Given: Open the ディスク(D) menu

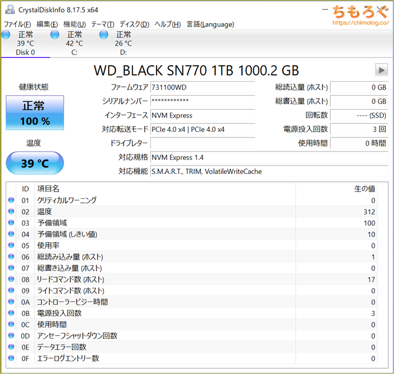Looking at the screenshot, I should (x=134, y=24).
